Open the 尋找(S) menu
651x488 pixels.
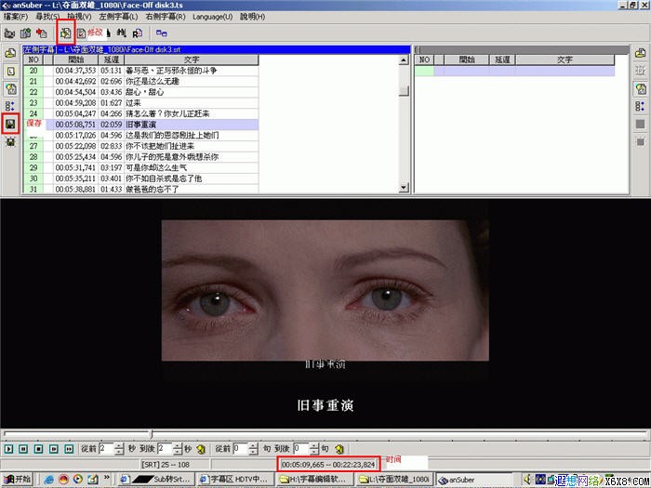click(47, 17)
